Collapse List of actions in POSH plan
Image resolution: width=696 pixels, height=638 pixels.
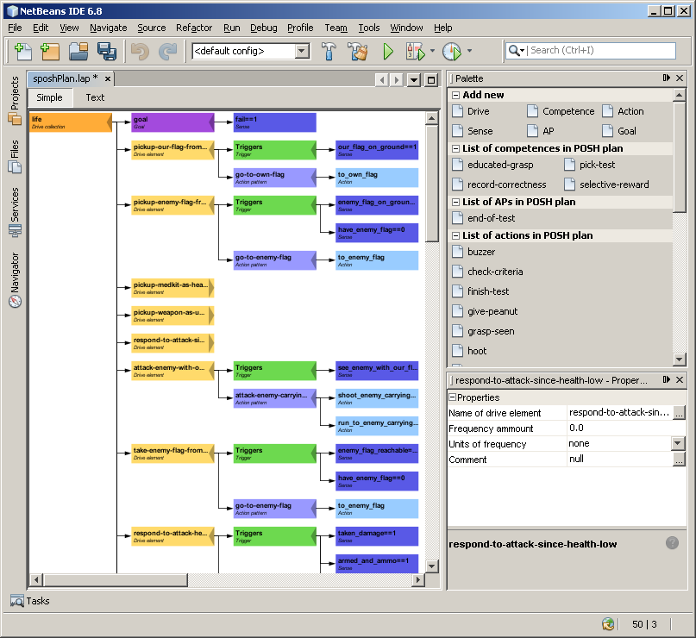click(455, 235)
